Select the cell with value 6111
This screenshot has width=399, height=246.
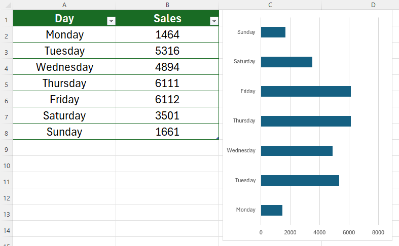[167, 84]
